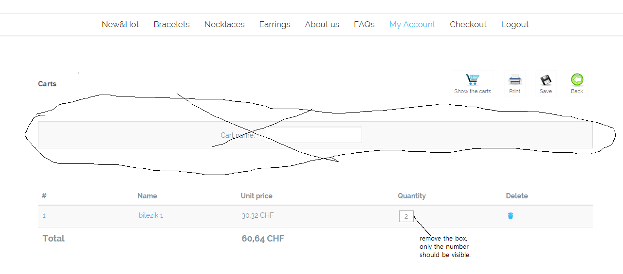The height and width of the screenshot is (274, 623).
Task: Click the Quantity column header
Action: [x=412, y=196]
